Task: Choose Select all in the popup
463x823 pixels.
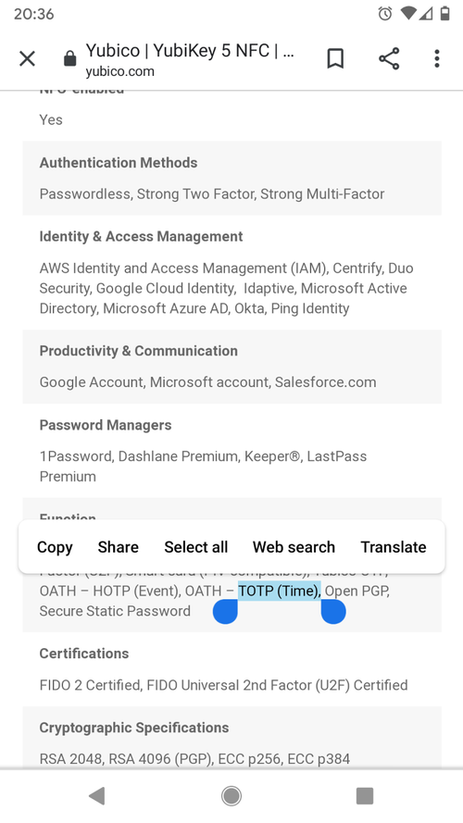Action: point(195,547)
